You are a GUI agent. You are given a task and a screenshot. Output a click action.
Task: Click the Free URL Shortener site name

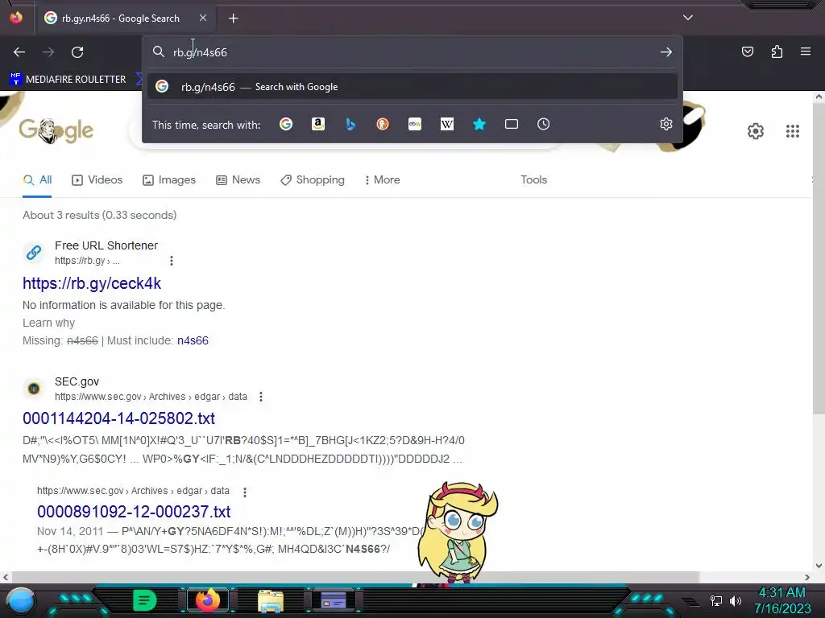coord(106,245)
